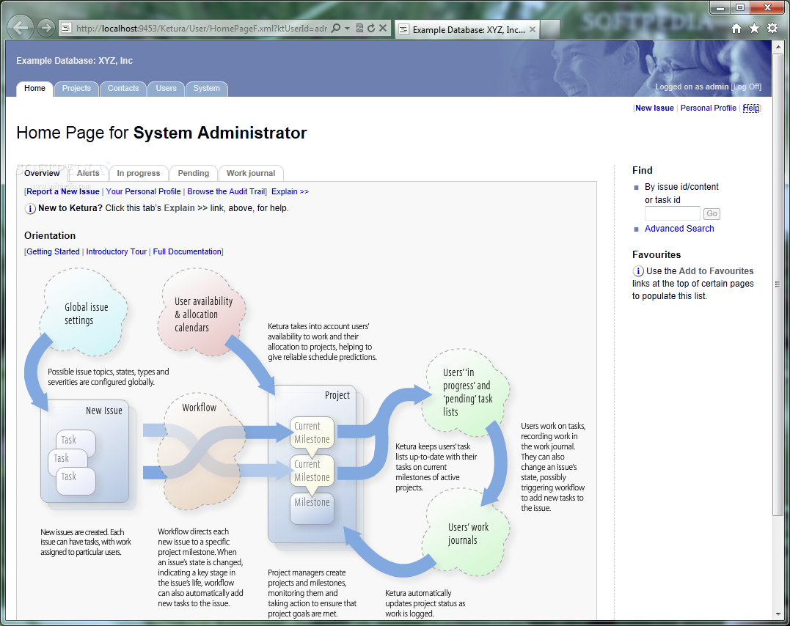Viewport: 790px width, 626px height.
Task: Click New Issue link at top right
Action: (654, 108)
